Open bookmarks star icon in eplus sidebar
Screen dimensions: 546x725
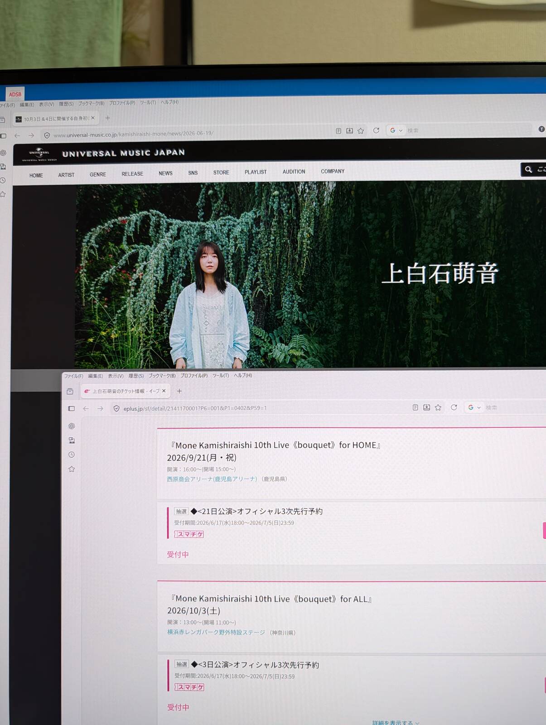[x=72, y=469]
